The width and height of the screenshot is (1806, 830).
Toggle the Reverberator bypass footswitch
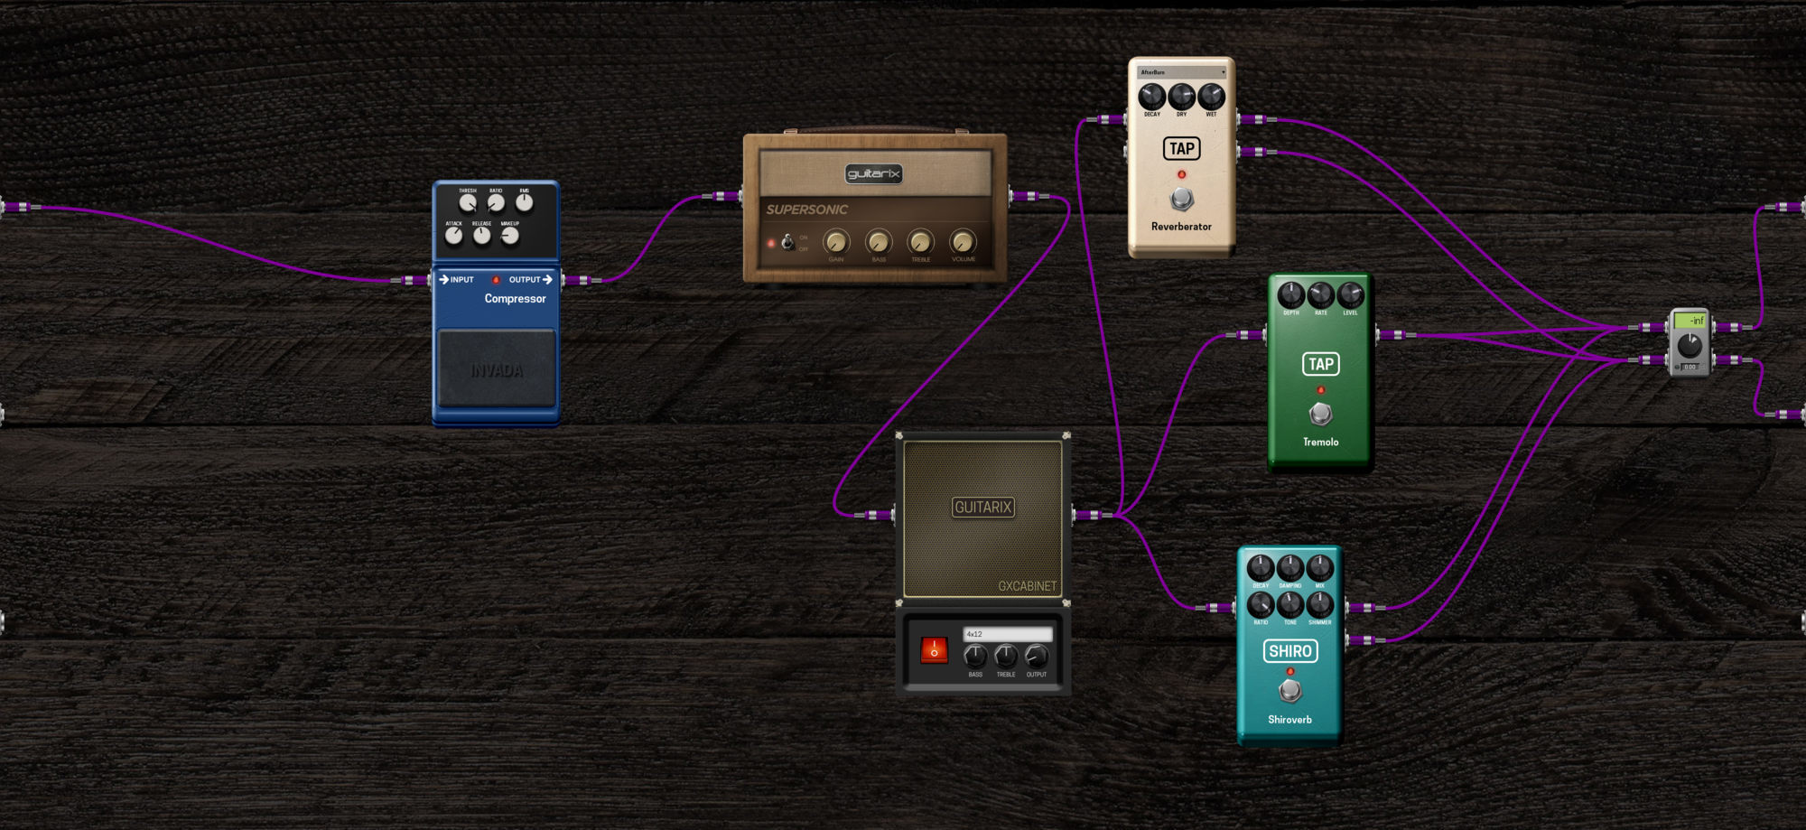point(1181,199)
